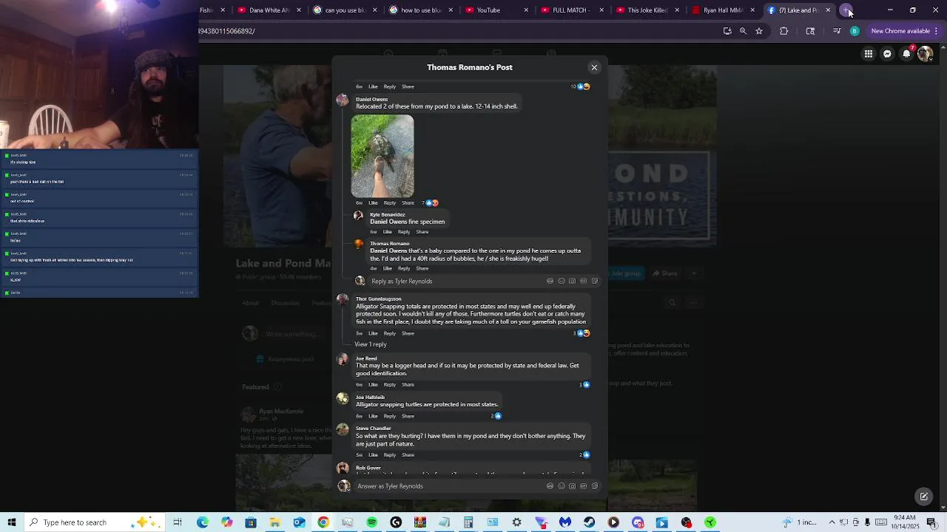Open Joe Halbleib's profile name

[x=370, y=397]
